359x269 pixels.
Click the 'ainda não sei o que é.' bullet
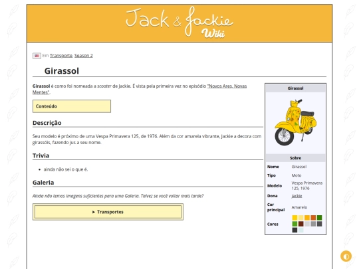tap(66, 169)
